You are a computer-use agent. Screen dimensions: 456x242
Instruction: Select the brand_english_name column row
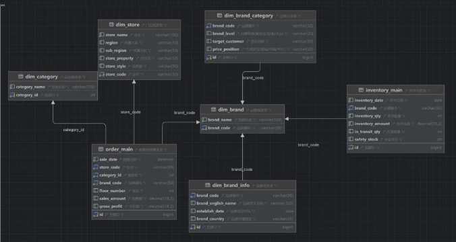point(242,203)
